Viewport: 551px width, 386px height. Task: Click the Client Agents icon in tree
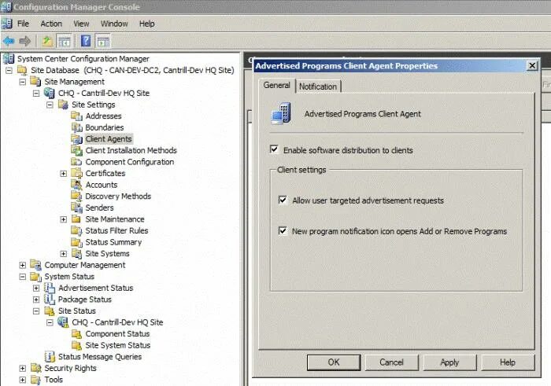[x=76, y=139]
